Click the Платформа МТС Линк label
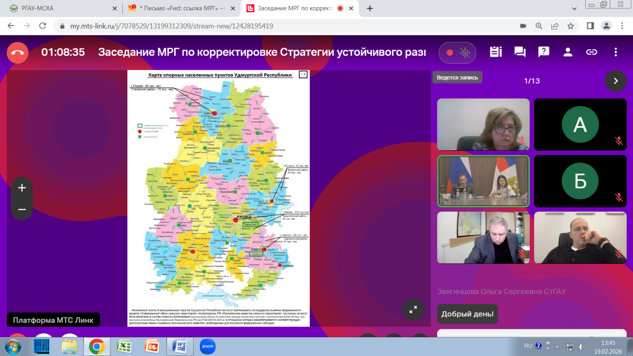Screen dimensions: 633x356 [53, 320]
